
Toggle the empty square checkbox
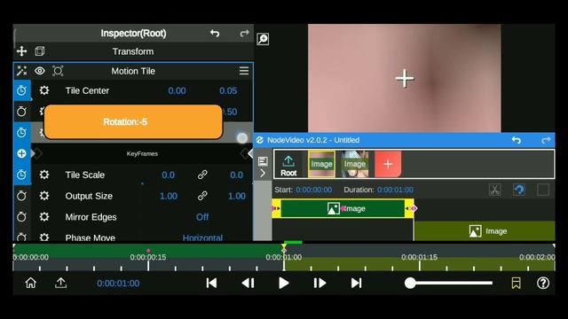[543, 190]
